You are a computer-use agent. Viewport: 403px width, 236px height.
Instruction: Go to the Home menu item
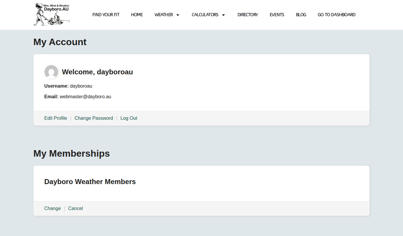point(137,15)
